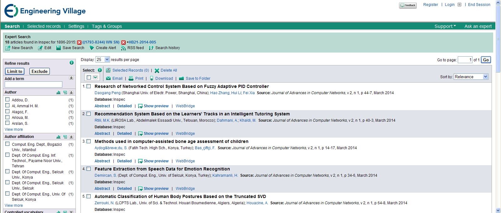Screen dimensions: 501x213
Task: Collapse the Author affiliation facet section
Action: point(71,137)
